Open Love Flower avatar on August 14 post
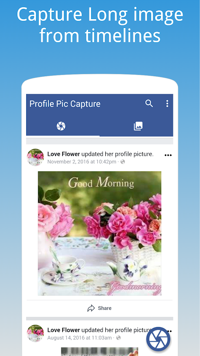Image resolution: width=200 pixels, height=356 pixels. tap(36, 333)
